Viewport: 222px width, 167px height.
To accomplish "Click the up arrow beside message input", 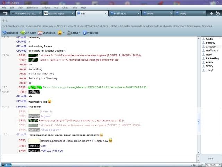I will tap(198, 157).
